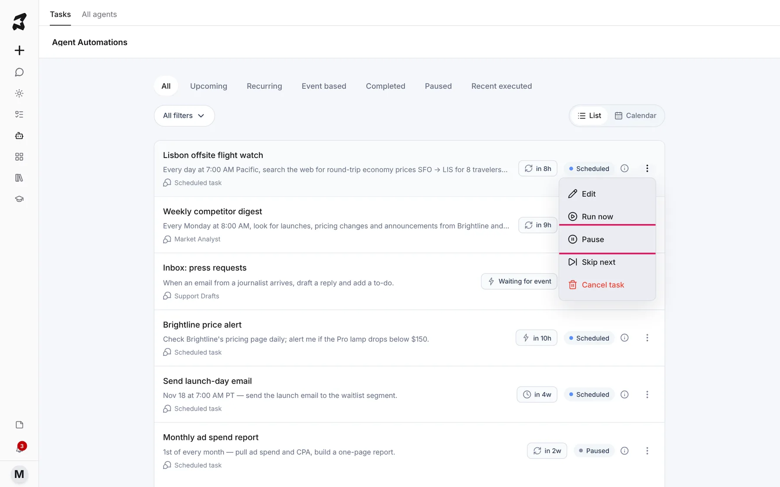Switch to Calendar view
780x487 pixels.
point(636,116)
